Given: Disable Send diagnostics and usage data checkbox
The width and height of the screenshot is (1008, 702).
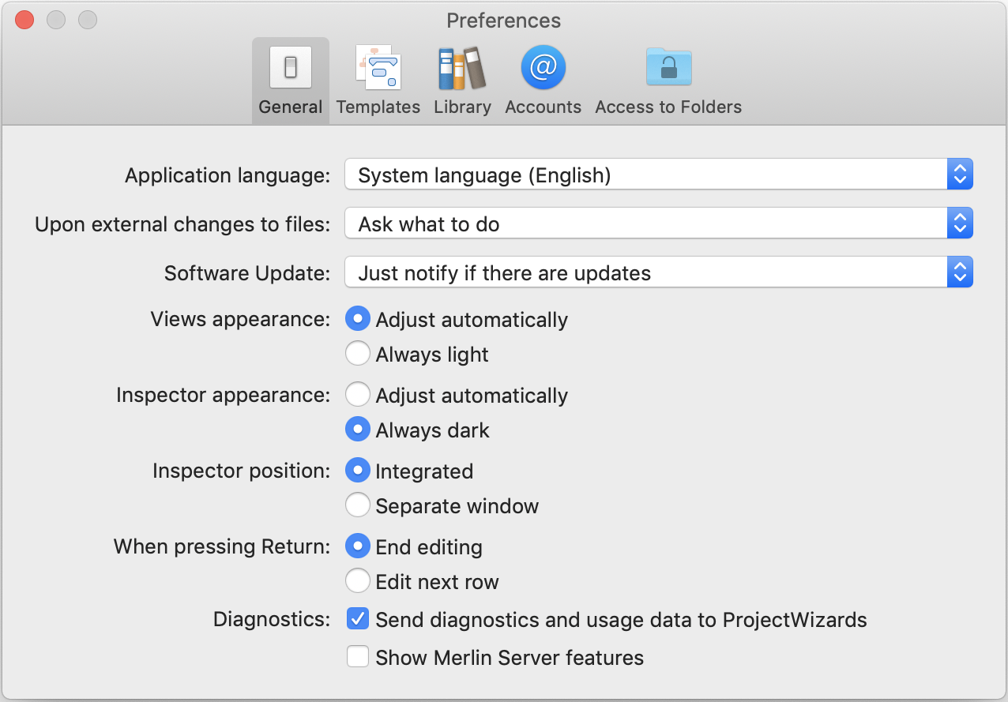Looking at the screenshot, I should (x=358, y=620).
